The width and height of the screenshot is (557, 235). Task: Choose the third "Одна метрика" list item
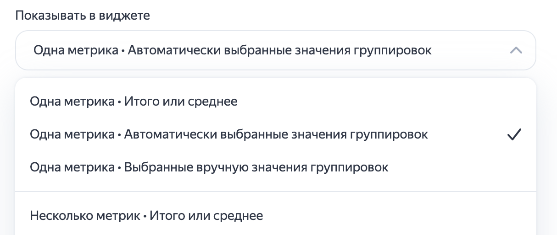(209, 167)
